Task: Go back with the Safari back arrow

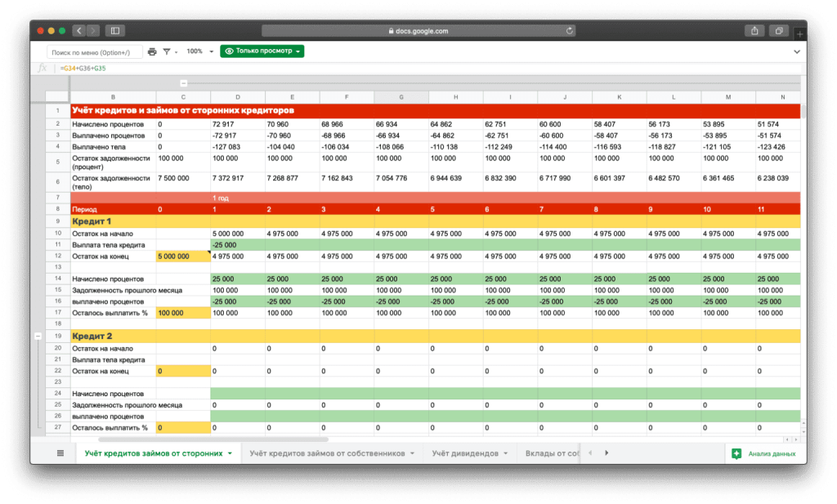Action: [79, 31]
